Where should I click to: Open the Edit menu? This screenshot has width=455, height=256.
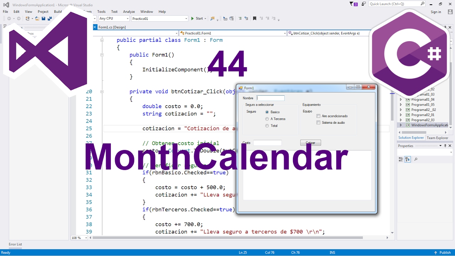point(16,12)
